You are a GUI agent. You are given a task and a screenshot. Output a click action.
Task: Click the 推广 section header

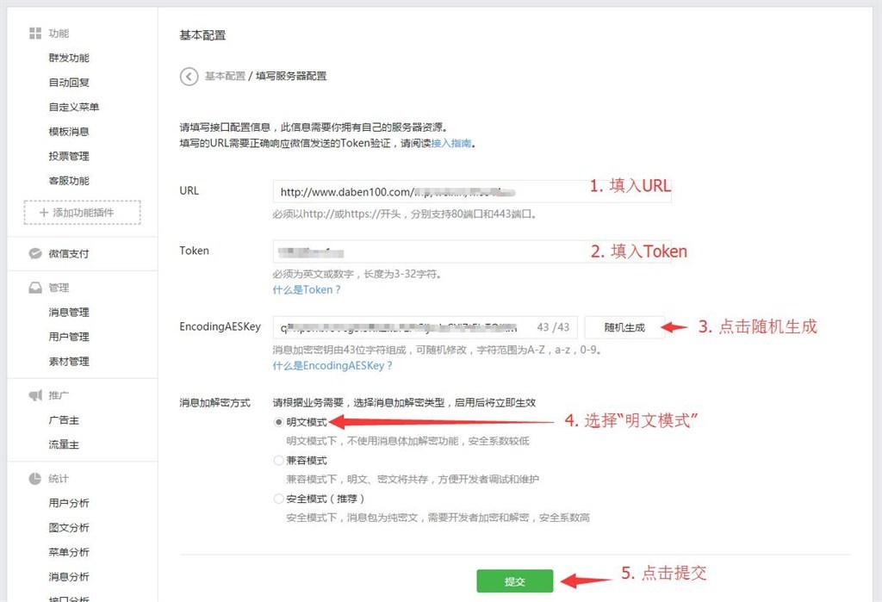59,395
